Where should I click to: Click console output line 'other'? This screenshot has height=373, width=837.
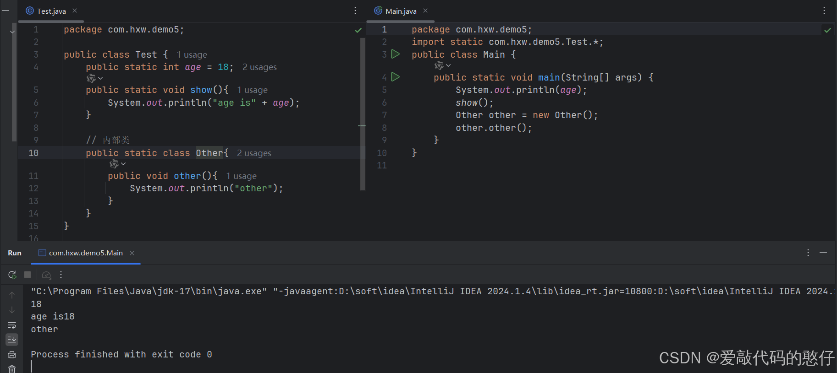point(44,330)
